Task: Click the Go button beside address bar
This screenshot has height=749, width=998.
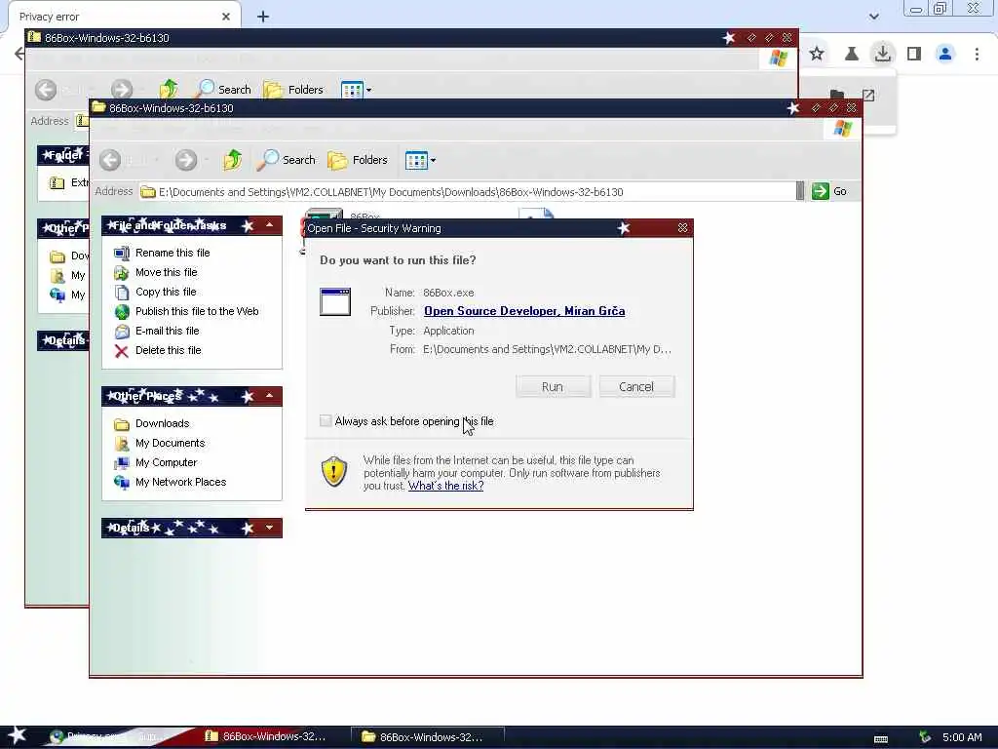Action: pyautogui.click(x=829, y=191)
